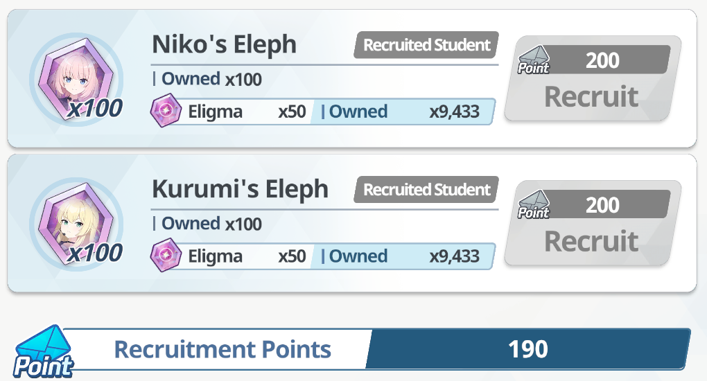Image resolution: width=707 pixels, height=381 pixels.
Task: Click the Recruited Student tag for Kurumi
Action: tap(426, 190)
